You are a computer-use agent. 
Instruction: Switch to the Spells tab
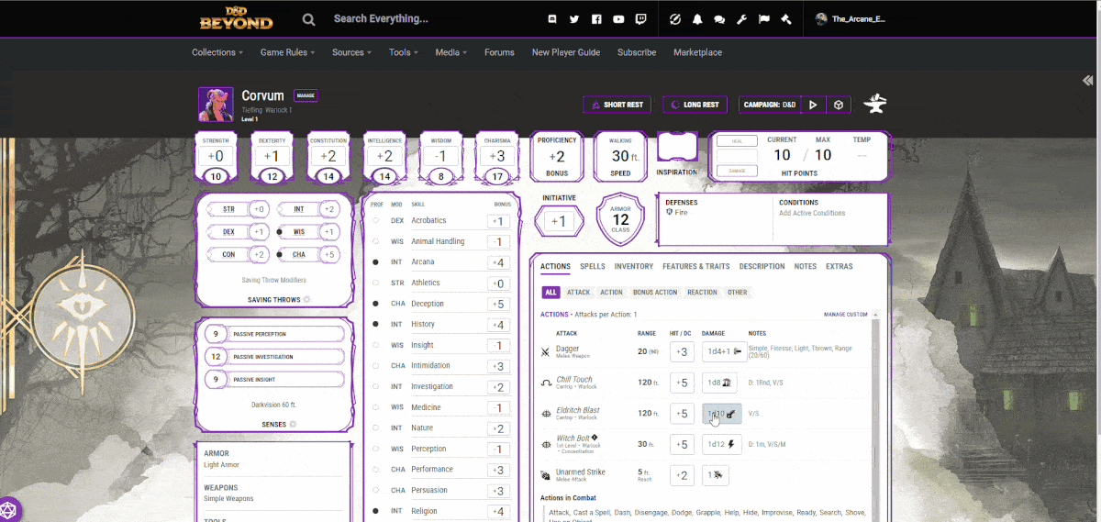tap(592, 267)
